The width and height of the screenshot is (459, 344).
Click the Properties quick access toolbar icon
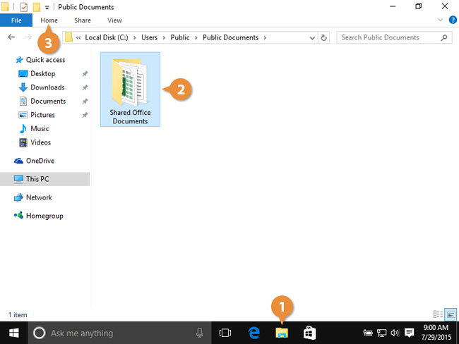point(24,7)
